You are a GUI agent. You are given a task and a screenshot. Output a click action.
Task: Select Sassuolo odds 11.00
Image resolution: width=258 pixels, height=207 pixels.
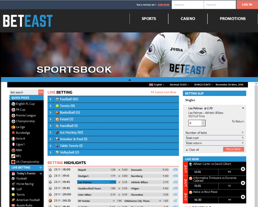150,170
